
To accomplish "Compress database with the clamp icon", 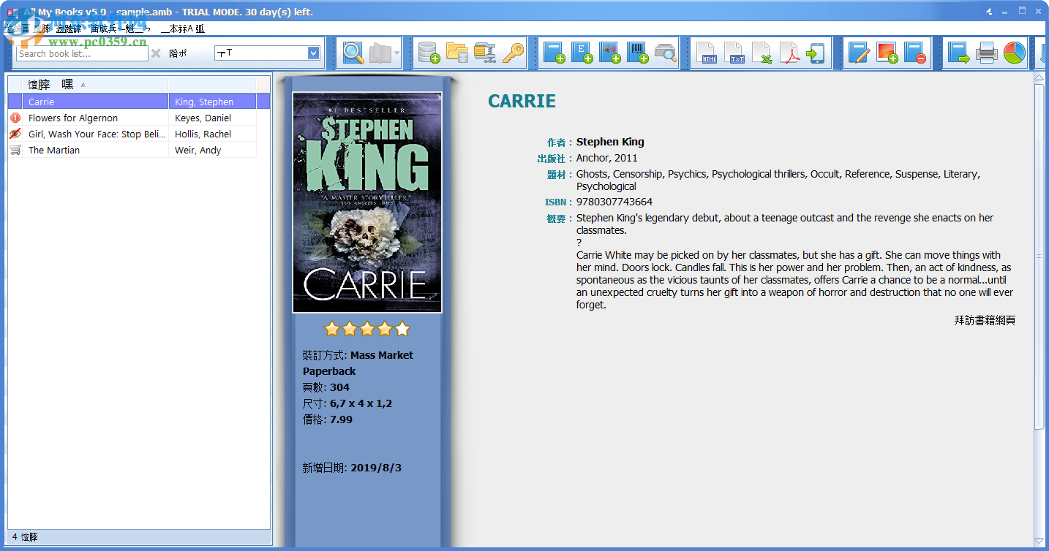I will tap(484, 53).
